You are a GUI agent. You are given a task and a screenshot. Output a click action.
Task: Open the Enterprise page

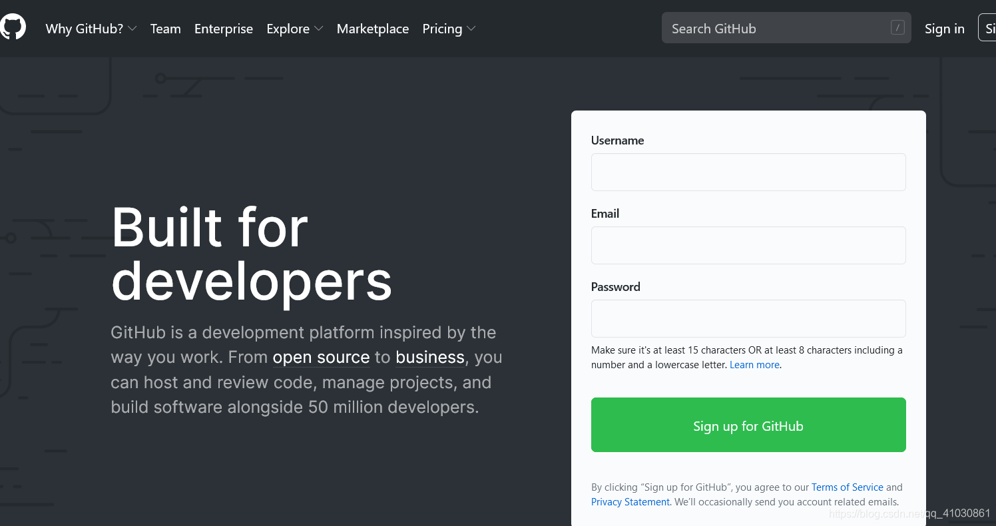pyautogui.click(x=224, y=29)
